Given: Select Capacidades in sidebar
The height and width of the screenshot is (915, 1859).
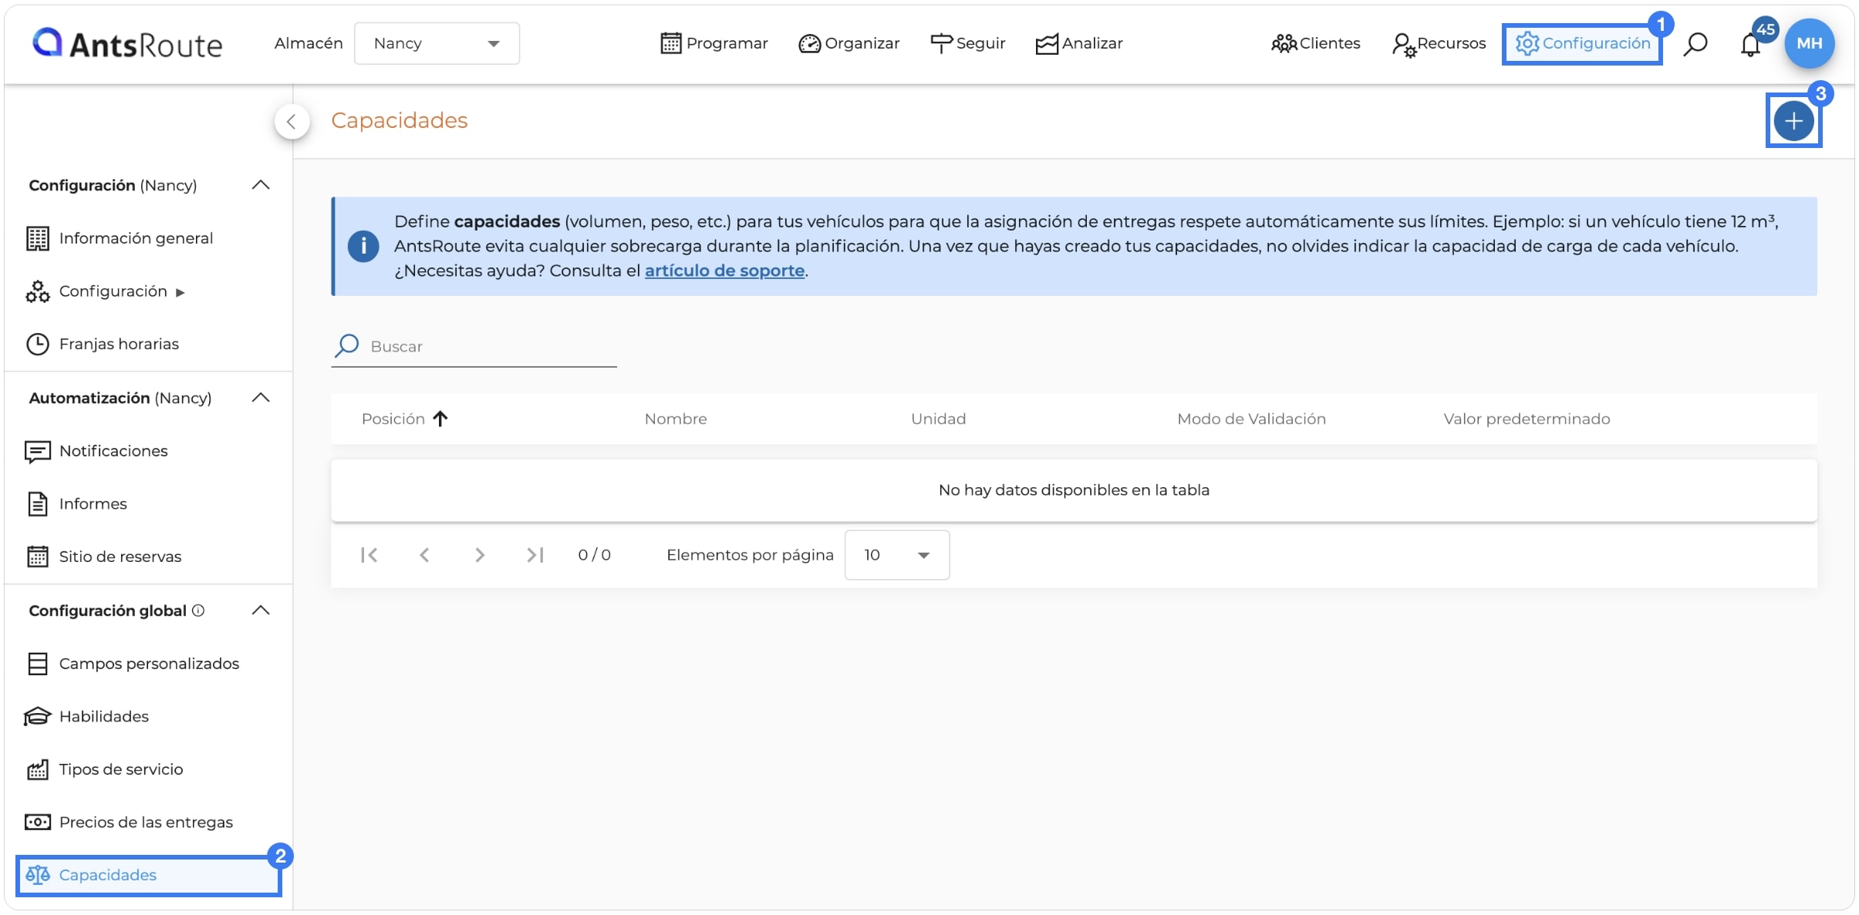Looking at the screenshot, I should click(148, 875).
